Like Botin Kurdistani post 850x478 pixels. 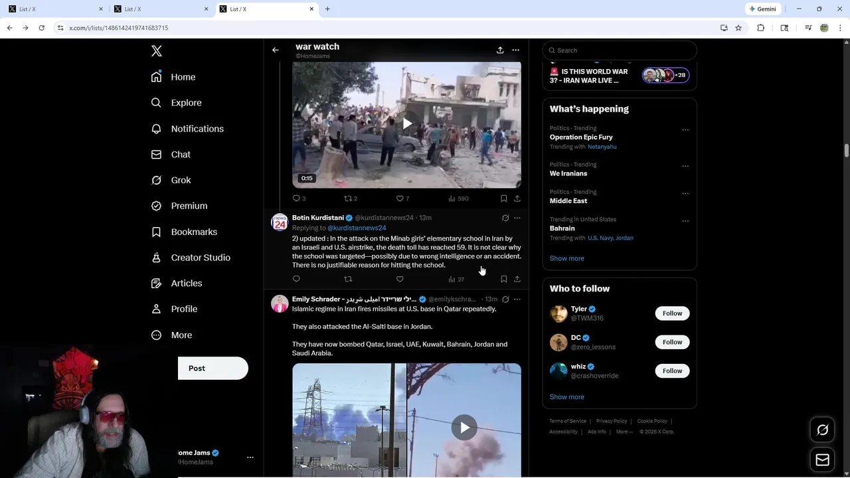point(400,279)
